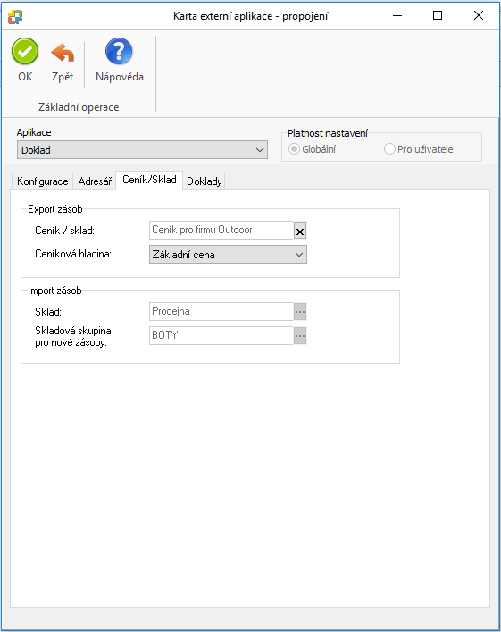The height and width of the screenshot is (632, 501).
Task: Open the Doklady tab
Action: click(x=205, y=181)
